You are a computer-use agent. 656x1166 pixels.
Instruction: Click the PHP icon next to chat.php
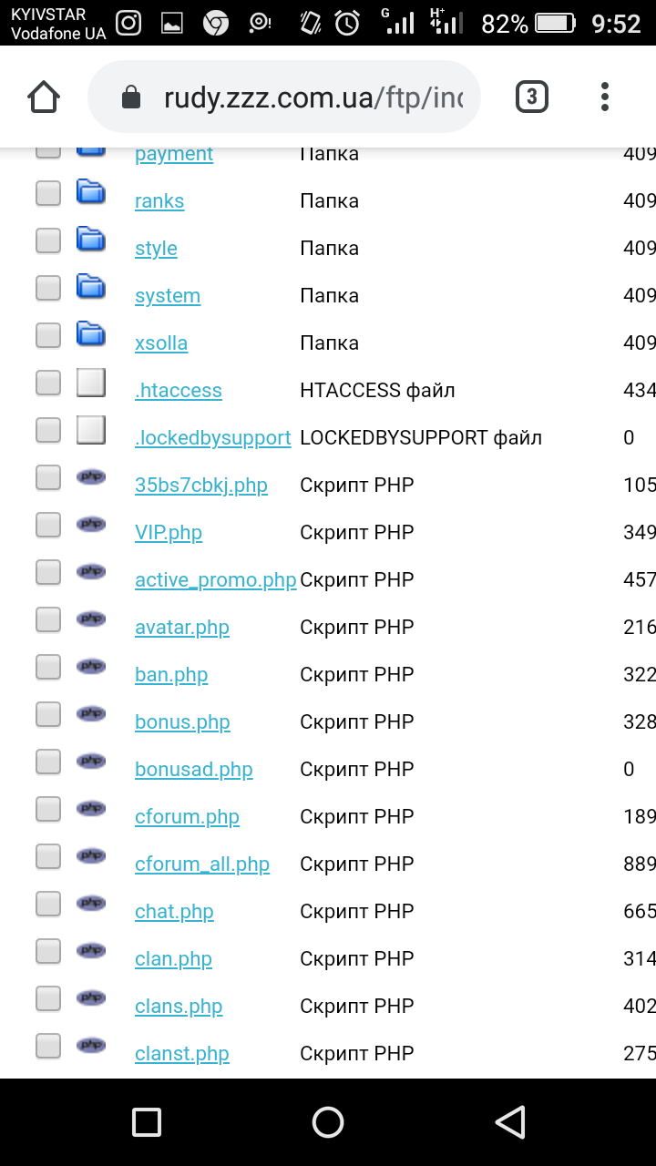click(91, 903)
